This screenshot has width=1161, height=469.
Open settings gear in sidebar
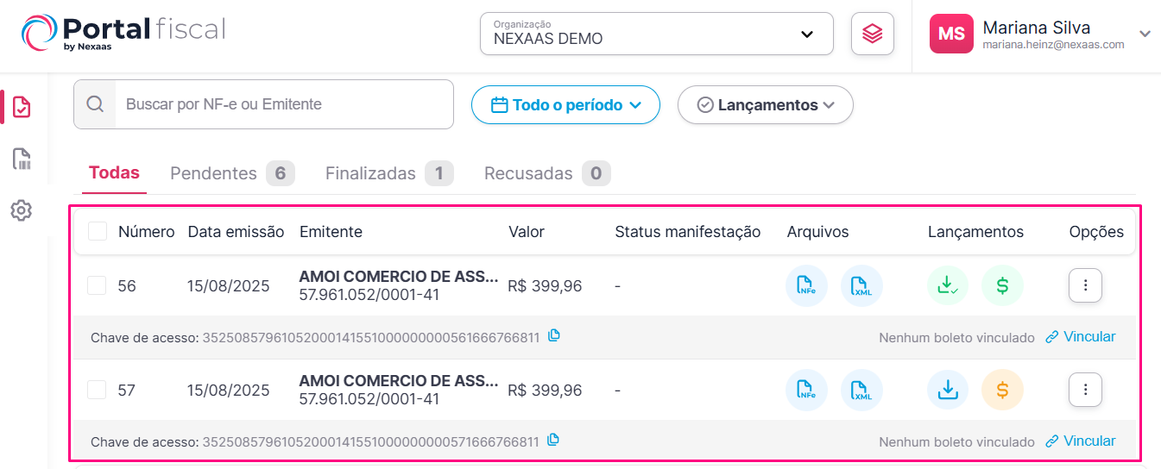coord(22,210)
